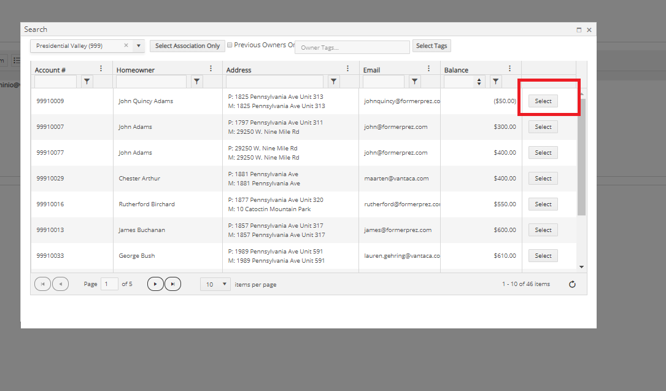Apply filter on Address column
The width and height of the screenshot is (666, 391).
(x=334, y=82)
